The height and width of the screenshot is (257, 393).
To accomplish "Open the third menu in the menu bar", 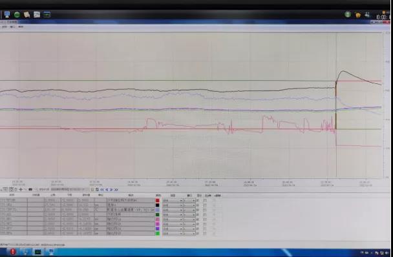I will click(21, 27).
